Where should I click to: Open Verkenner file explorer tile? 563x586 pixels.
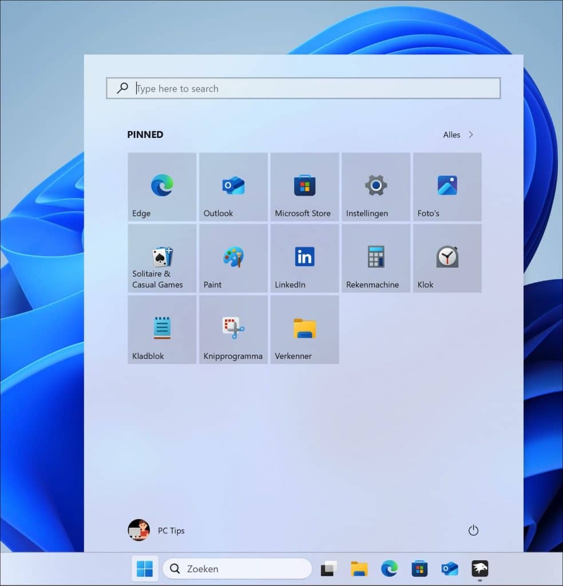[304, 330]
